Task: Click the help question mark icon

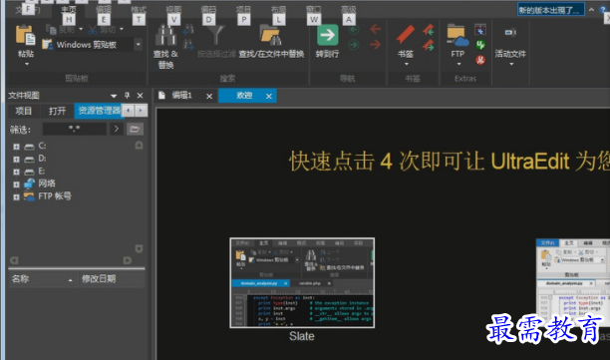Action: pyautogui.click(x=603, y=10)
